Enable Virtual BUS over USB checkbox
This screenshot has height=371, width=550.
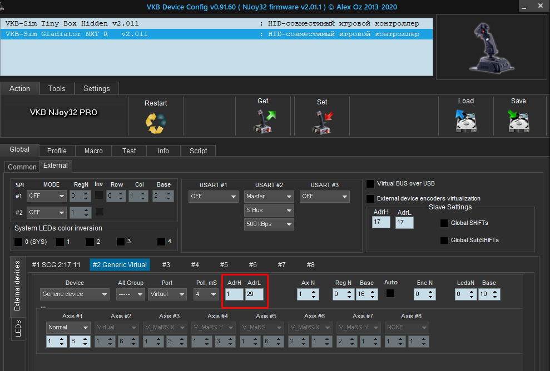point(371,183)
